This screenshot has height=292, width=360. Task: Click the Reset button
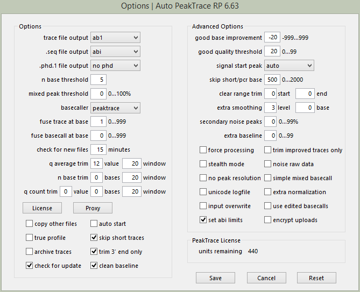(316, 278)
